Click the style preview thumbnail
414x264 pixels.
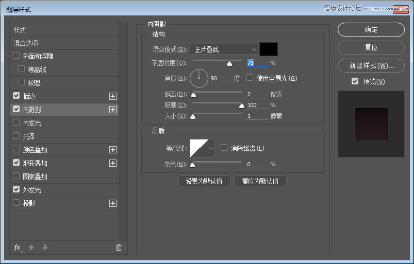click(371, 124)
